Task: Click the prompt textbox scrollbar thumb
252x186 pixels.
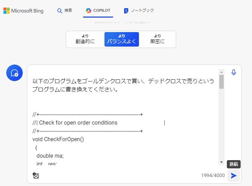Action: click(221, 82)
